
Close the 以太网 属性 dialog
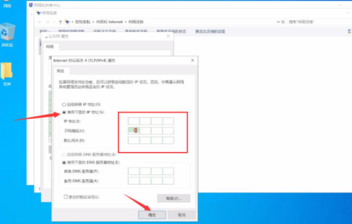(x=168, y=36)
